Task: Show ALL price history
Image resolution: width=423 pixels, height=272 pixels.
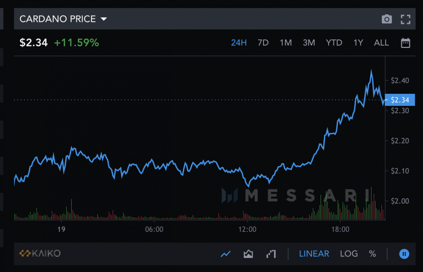Action: [381, 43]
